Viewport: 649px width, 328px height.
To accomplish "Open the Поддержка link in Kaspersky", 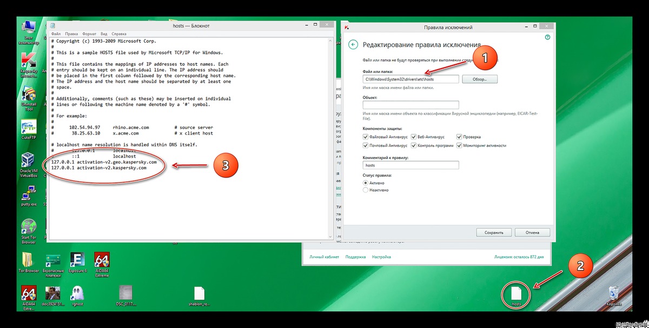I will (x=355, y=257).
